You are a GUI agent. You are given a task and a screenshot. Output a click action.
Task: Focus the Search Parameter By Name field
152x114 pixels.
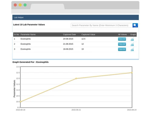(x=102, y=25)
